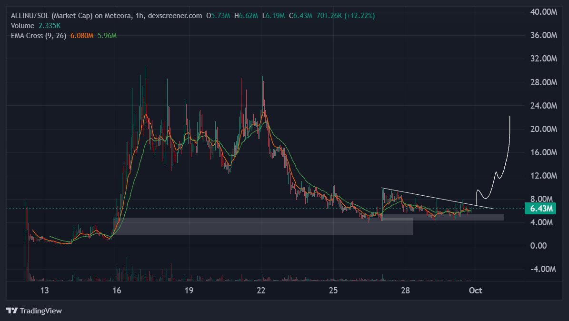Click the Oct label on time axis
569x321 pixels.
coord(475,291)
